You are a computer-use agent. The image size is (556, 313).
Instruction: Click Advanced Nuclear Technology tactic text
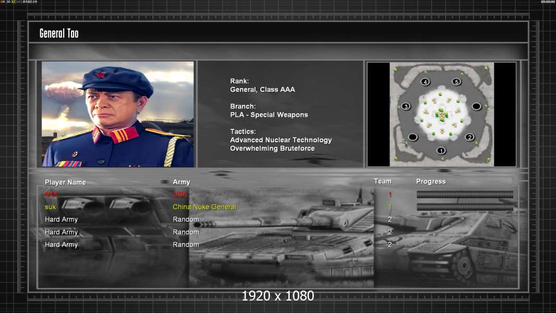(281, 140)
